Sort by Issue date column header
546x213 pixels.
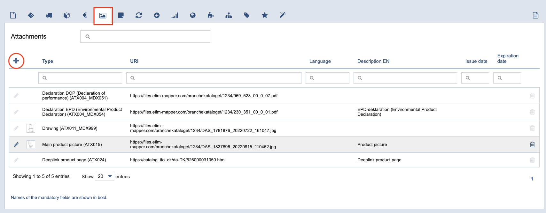click(476, 61)
